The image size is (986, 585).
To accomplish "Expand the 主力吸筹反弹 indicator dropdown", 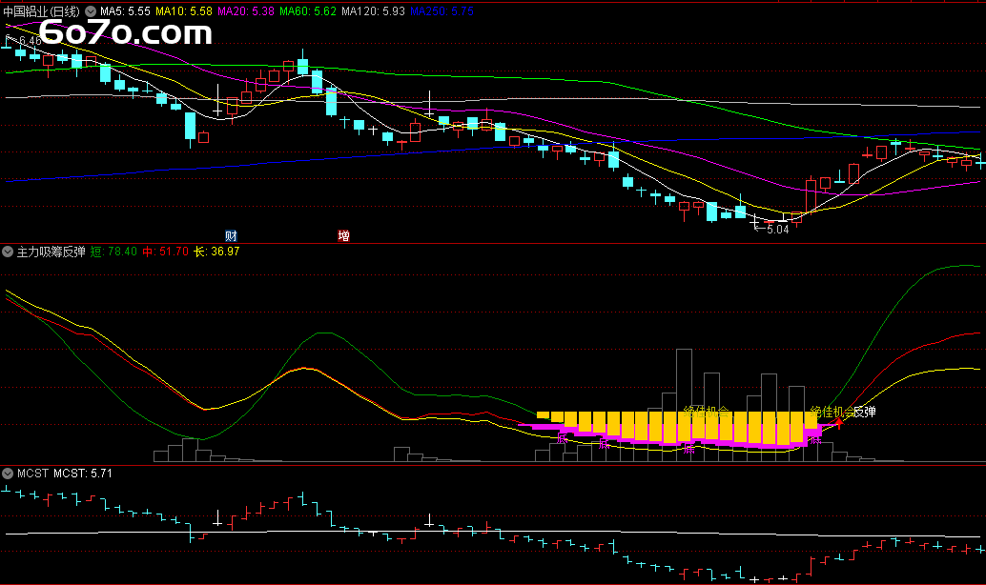I will coord(8,252).
